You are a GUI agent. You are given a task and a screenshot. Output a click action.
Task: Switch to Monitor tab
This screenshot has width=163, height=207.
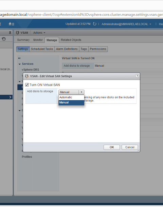tap(38, 40)
